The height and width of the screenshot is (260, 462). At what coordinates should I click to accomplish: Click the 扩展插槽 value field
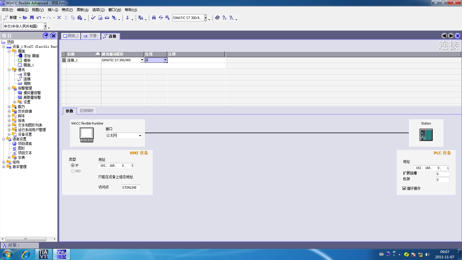(x=442, y=174)
